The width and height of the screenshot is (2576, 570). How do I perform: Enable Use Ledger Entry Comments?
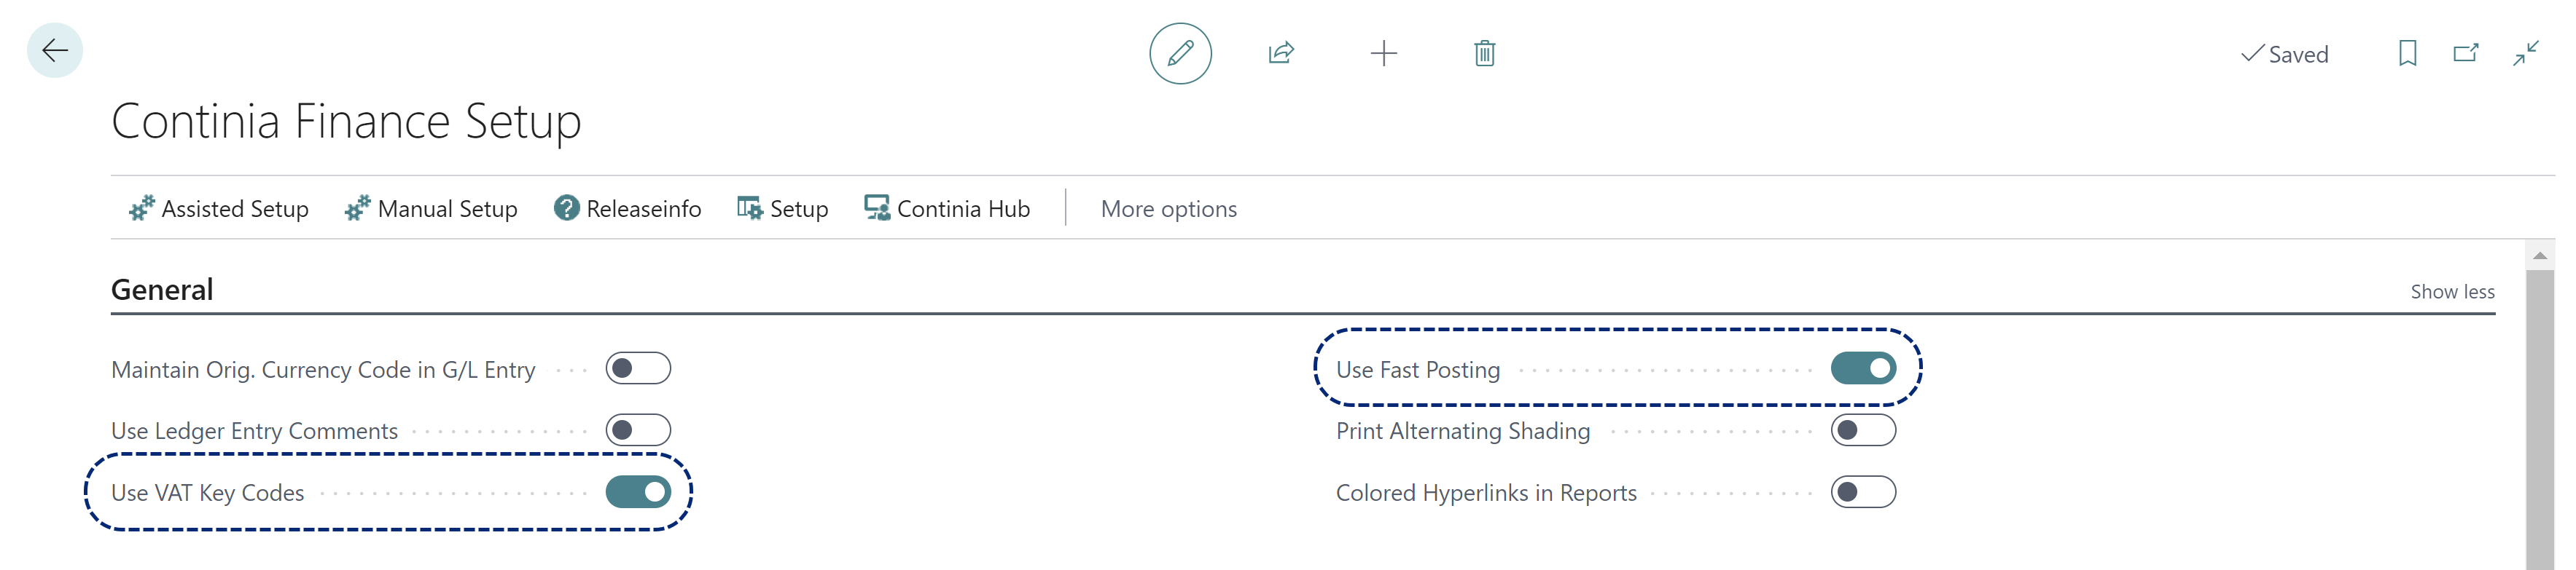pyautogui.click(x=638, y=431)
